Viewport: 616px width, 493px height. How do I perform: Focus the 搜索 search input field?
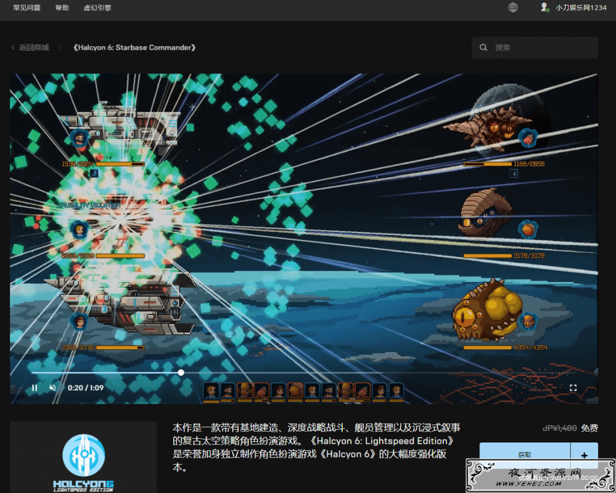pos(535,47)
